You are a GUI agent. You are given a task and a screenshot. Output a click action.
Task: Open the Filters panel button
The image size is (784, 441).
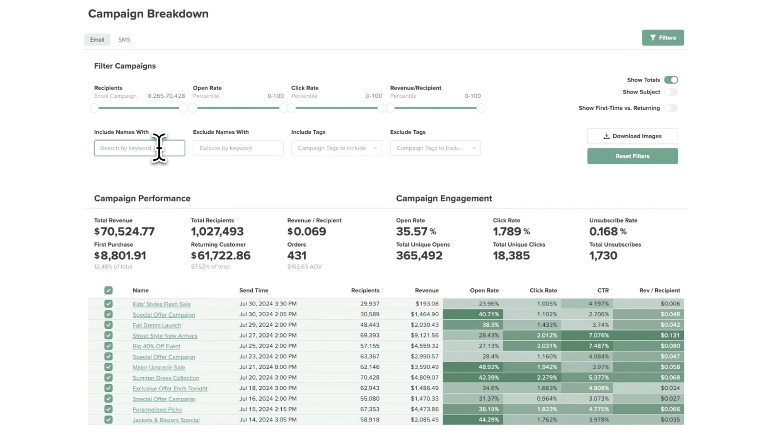[x=663, y=38]
